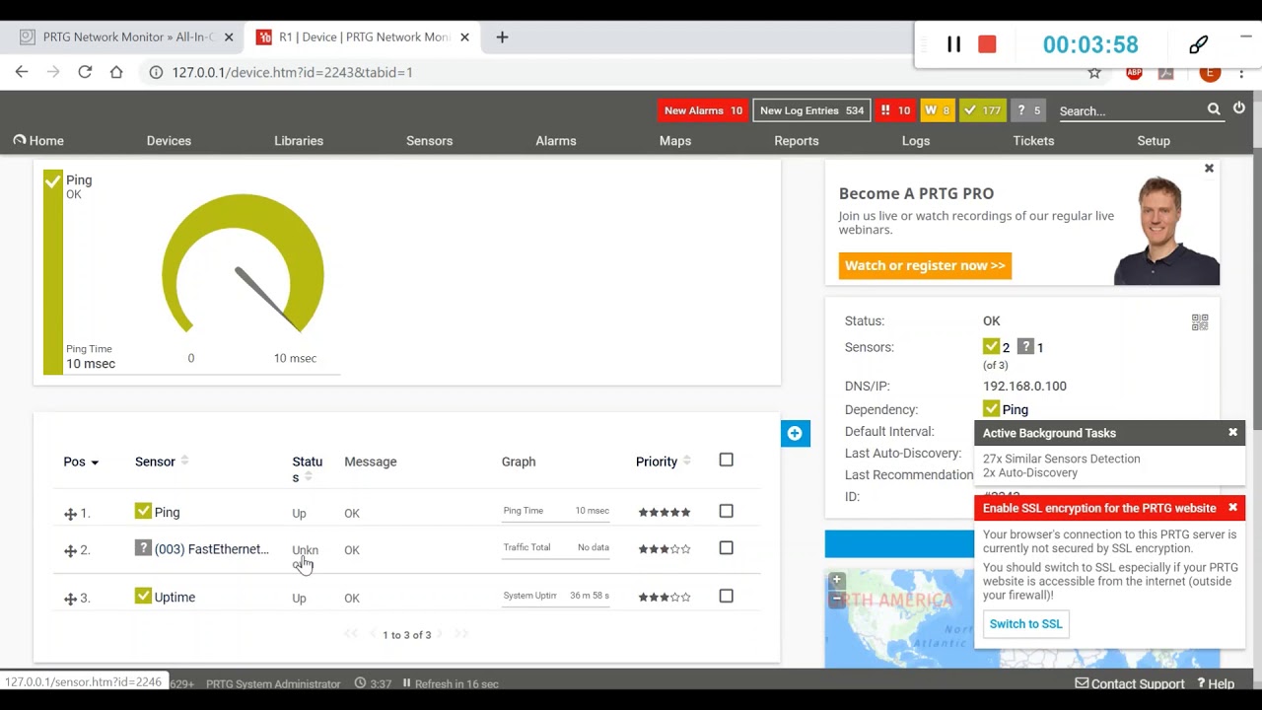Open the recorder pen annotation tool

tap(1198, 44)
